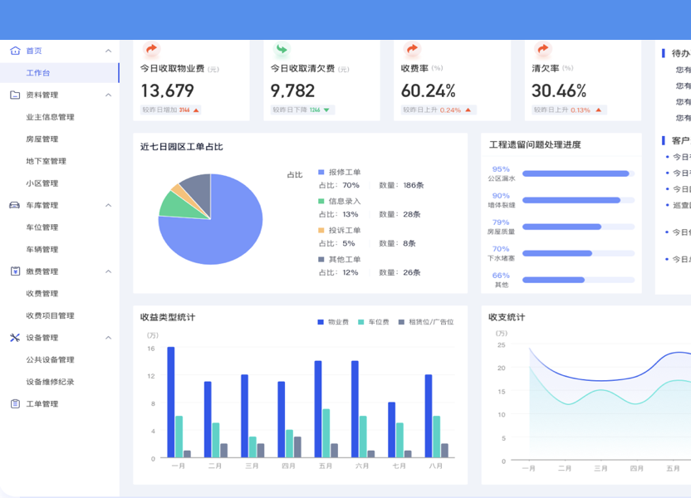Screen dimensions: 691x498
Task: Toggle 报修工单 pie legend entry
Action: pos(340,172)
